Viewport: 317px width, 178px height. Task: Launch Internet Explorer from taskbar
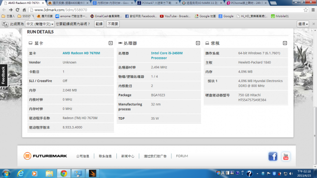pyautogui.click(x=20, y=174)
